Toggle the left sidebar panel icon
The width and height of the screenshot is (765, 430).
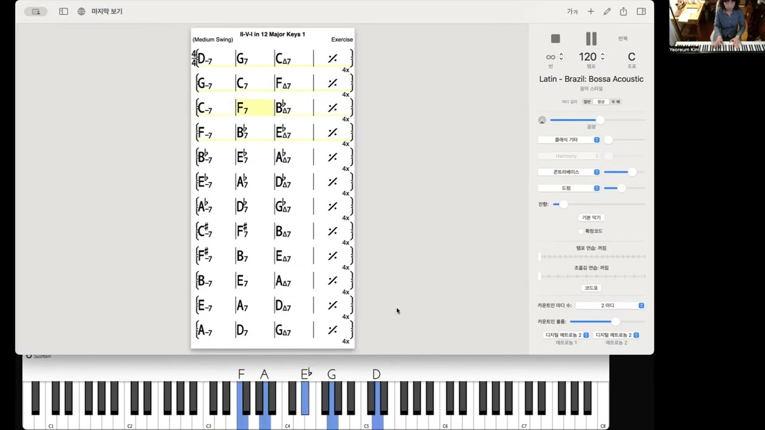(x=63, y=11)
